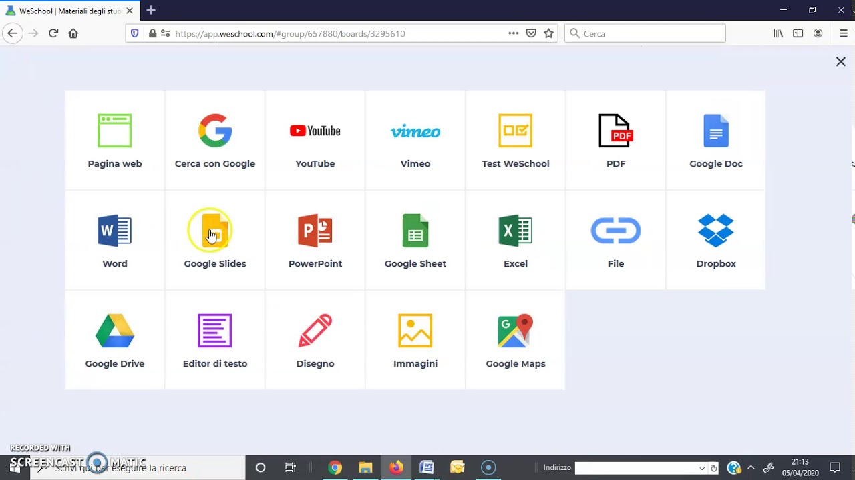This screenshot has height=480, width=855.
Task: Select the WeSchool Materiali tab
Action: 69,11
